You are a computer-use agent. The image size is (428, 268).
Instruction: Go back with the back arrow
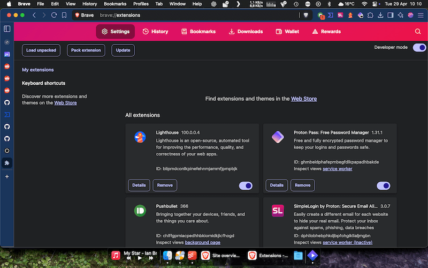[34, 15]
